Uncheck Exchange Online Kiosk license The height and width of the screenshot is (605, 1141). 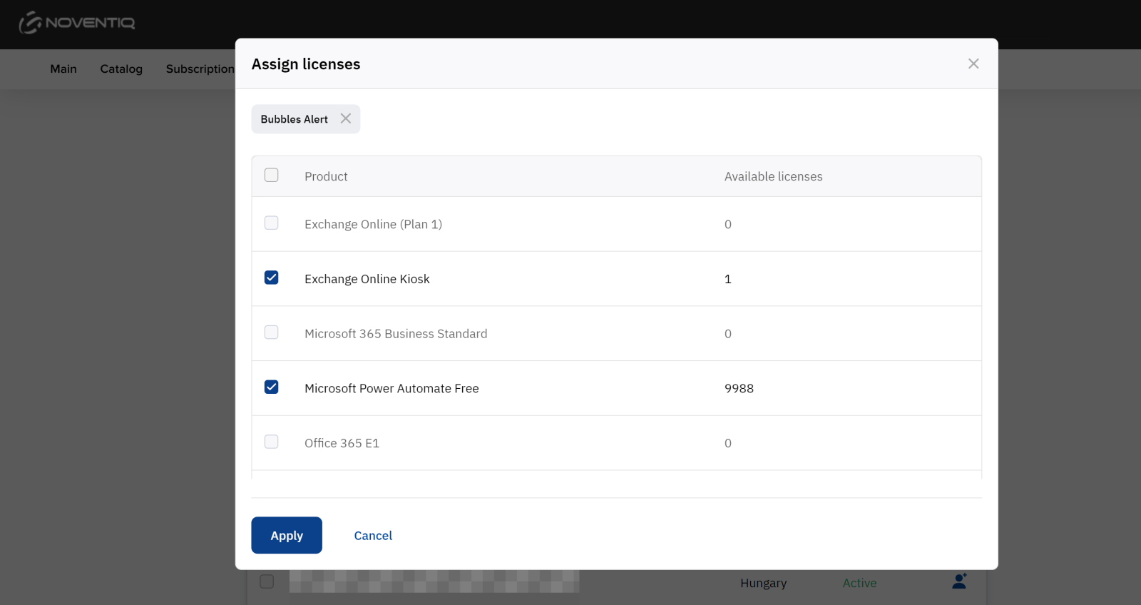tap(272, 278)
